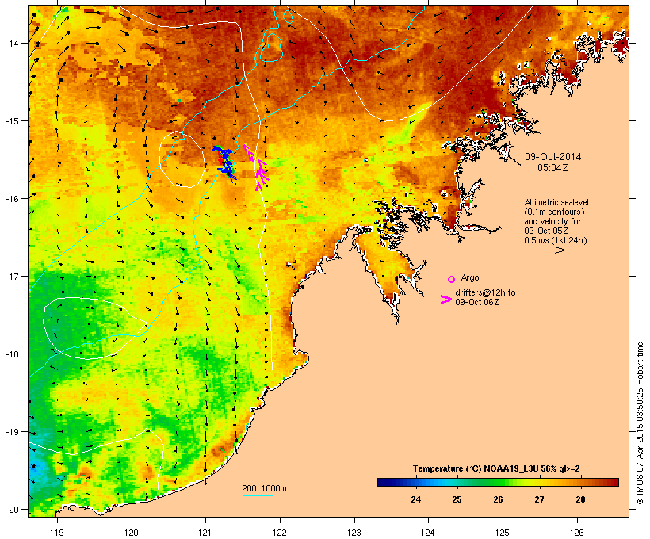Click the IMOS copyright timestamp text

640,423
